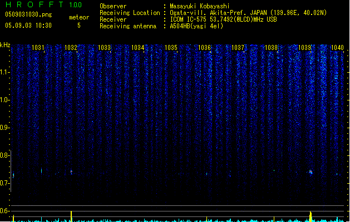Click the meteor echo below the 1032 marker

click(71, 172)
